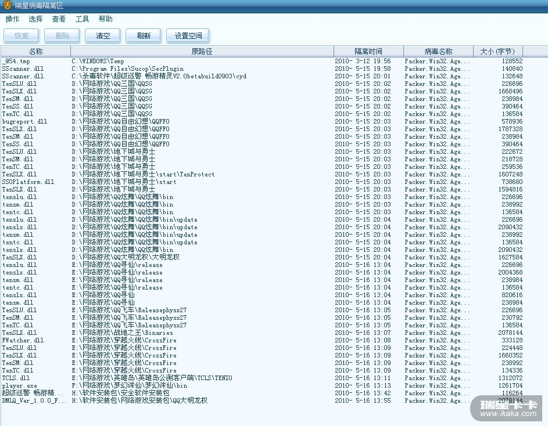The width and height of the screenshot is (548, 426).
Task: Click file size 128552
Action: coord(512,61)
